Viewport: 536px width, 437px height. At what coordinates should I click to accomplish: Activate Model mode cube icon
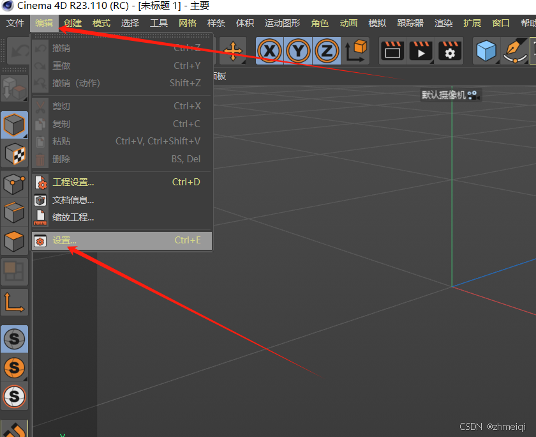pos(14,125)
